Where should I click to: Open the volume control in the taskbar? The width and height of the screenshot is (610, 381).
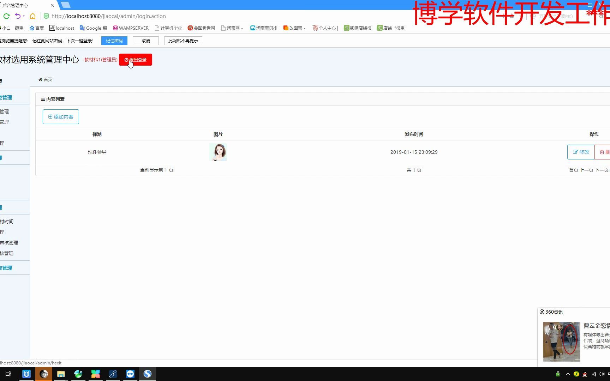coord(602,374)
